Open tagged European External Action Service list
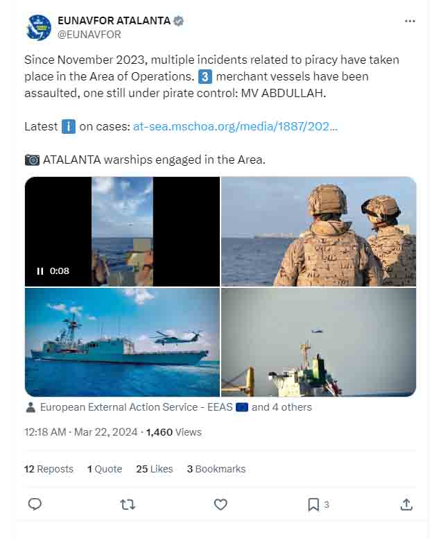This screenshot has height=539, width=441. click(175, 407)
